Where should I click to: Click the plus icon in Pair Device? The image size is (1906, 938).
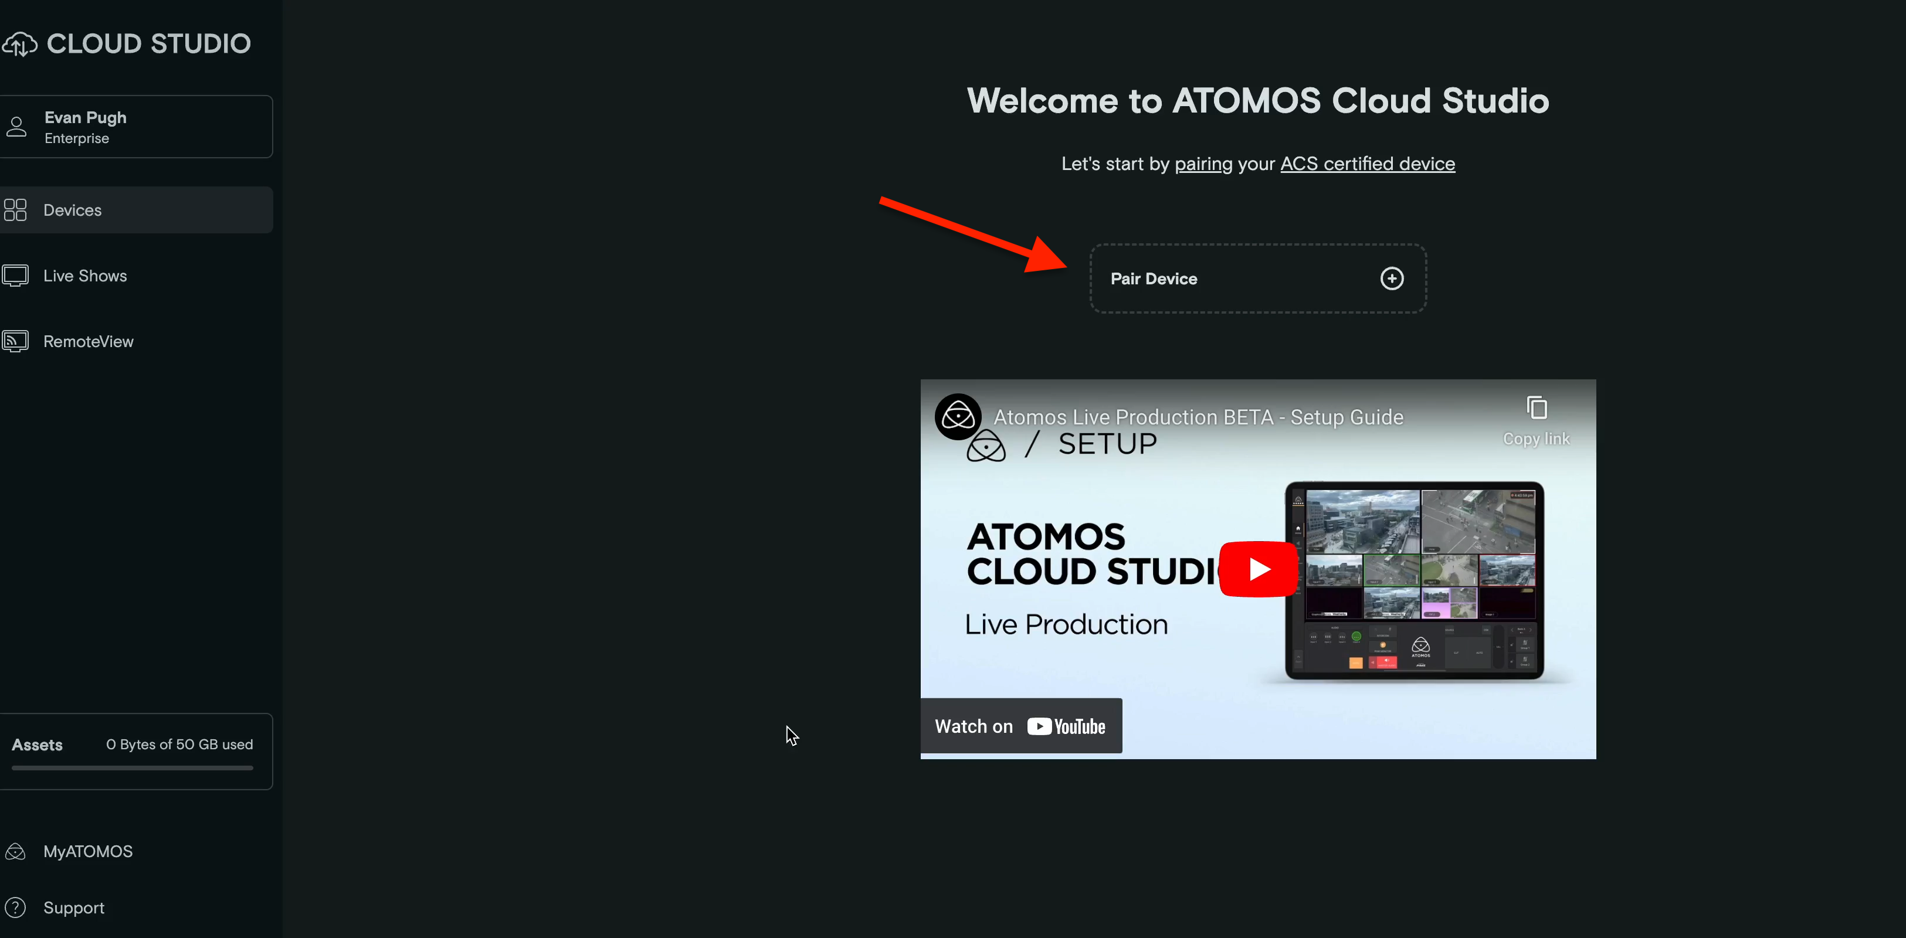click(x=1392, y=279)
